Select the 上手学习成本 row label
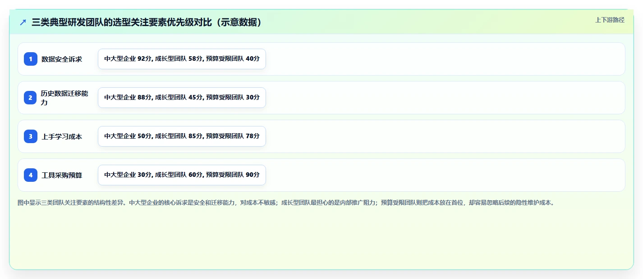The width and height of the screenshot is (643, 279). pos(62,136)
